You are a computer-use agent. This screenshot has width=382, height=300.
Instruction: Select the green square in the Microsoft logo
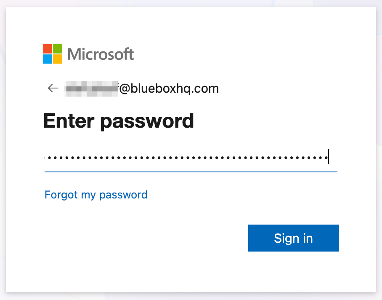click(x=57, y=48)
